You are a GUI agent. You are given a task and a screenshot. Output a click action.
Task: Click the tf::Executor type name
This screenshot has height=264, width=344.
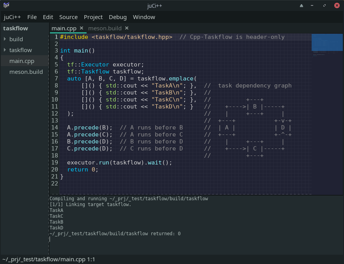[x=88, y=65]
